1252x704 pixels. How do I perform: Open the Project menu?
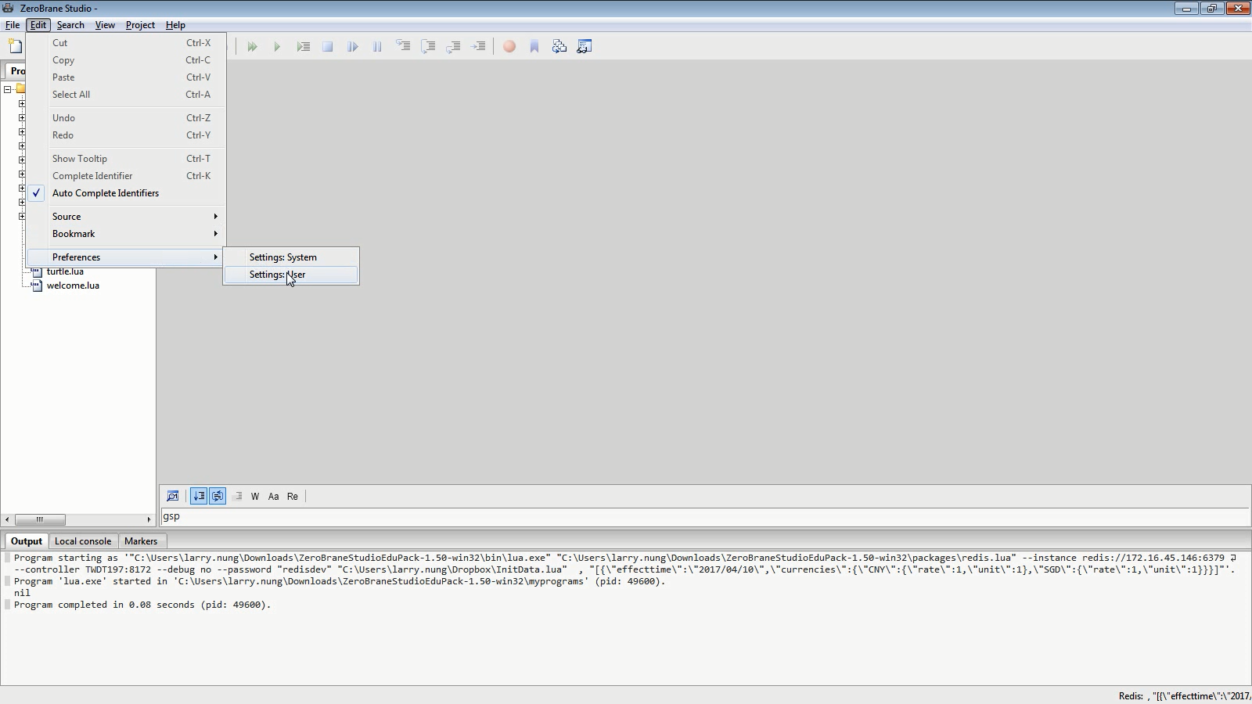pyautogui.click(x=140, y=25)
